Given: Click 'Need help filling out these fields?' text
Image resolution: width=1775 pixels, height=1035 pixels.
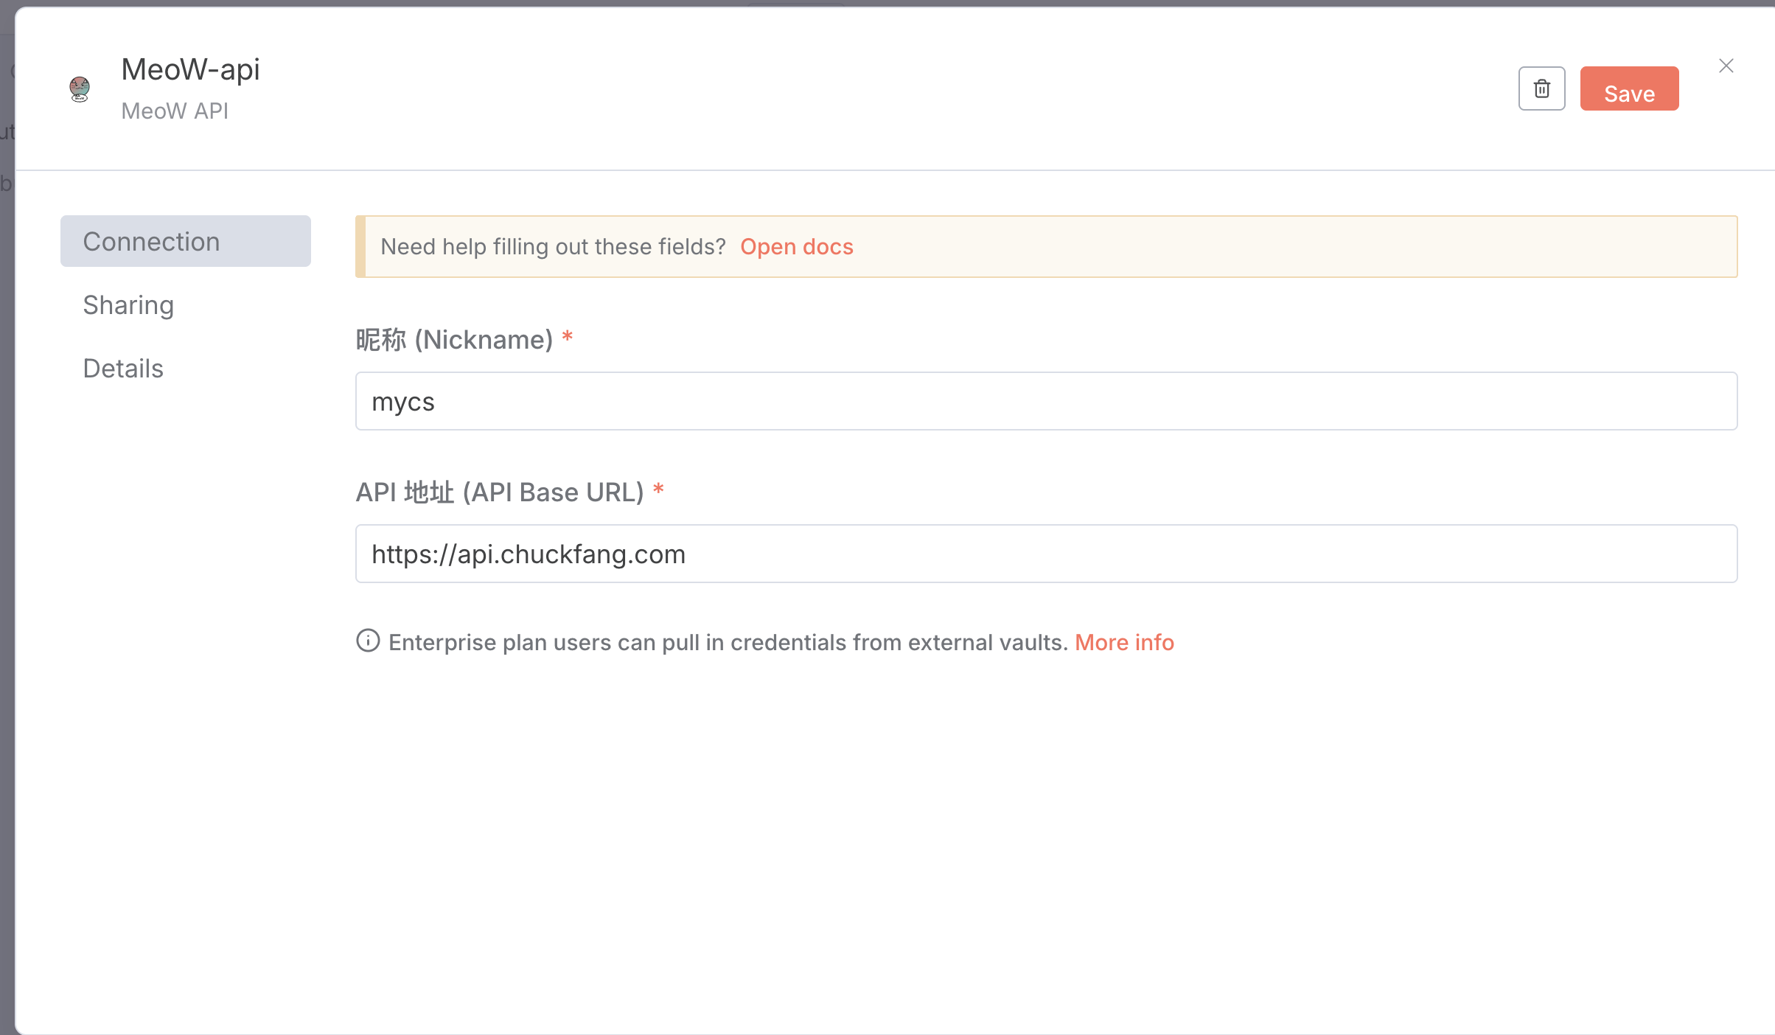Looking at the screenshot, I should [x=554, y=246].
